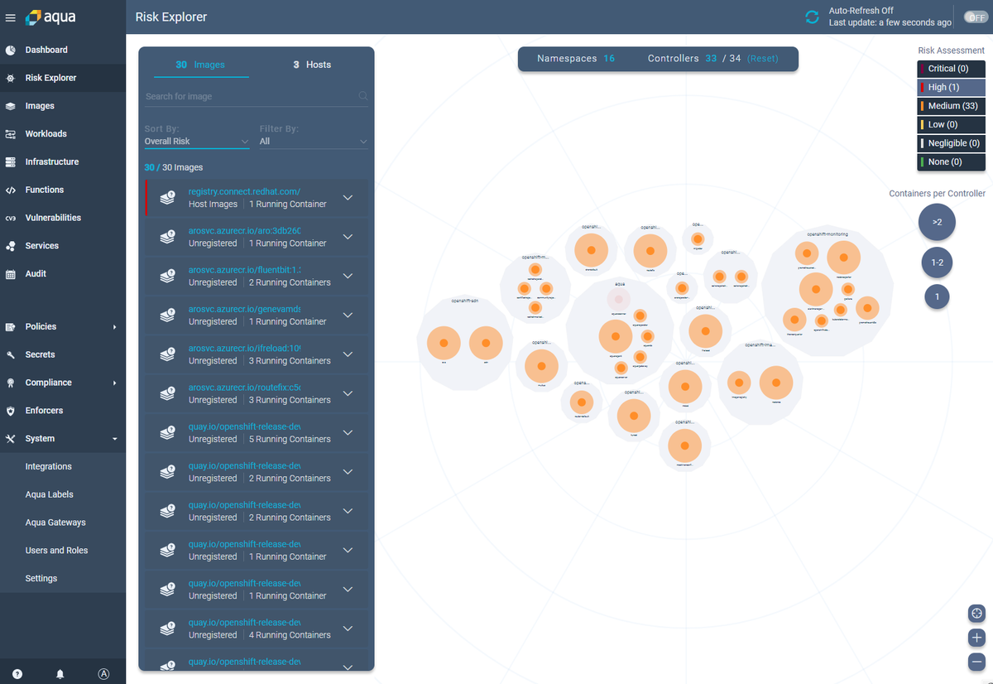Click the magnifier icon in image search
Screen dimensions: 993x684
(362, 96)
